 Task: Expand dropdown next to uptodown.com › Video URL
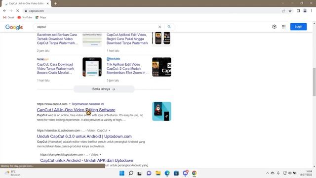coord(100,155)
